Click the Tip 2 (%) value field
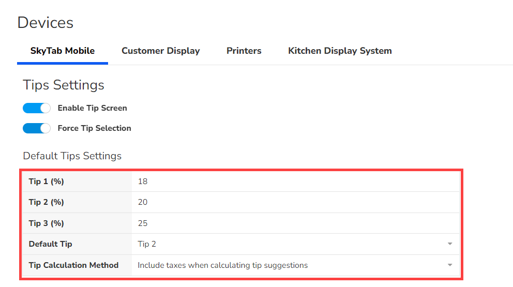Screen dimensions: 513x287 295,202
